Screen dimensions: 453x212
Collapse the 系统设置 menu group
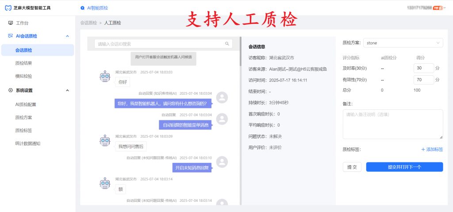click(x=67, y=91)
